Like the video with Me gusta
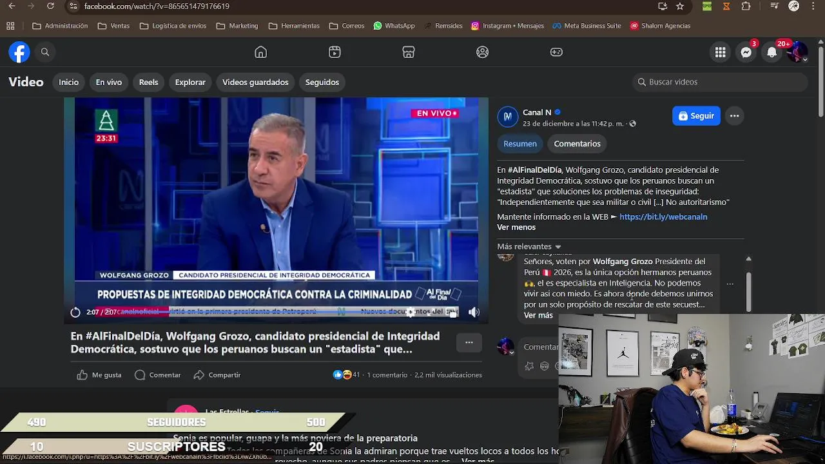This screenshot has height=464, width=825. point(99,375)
